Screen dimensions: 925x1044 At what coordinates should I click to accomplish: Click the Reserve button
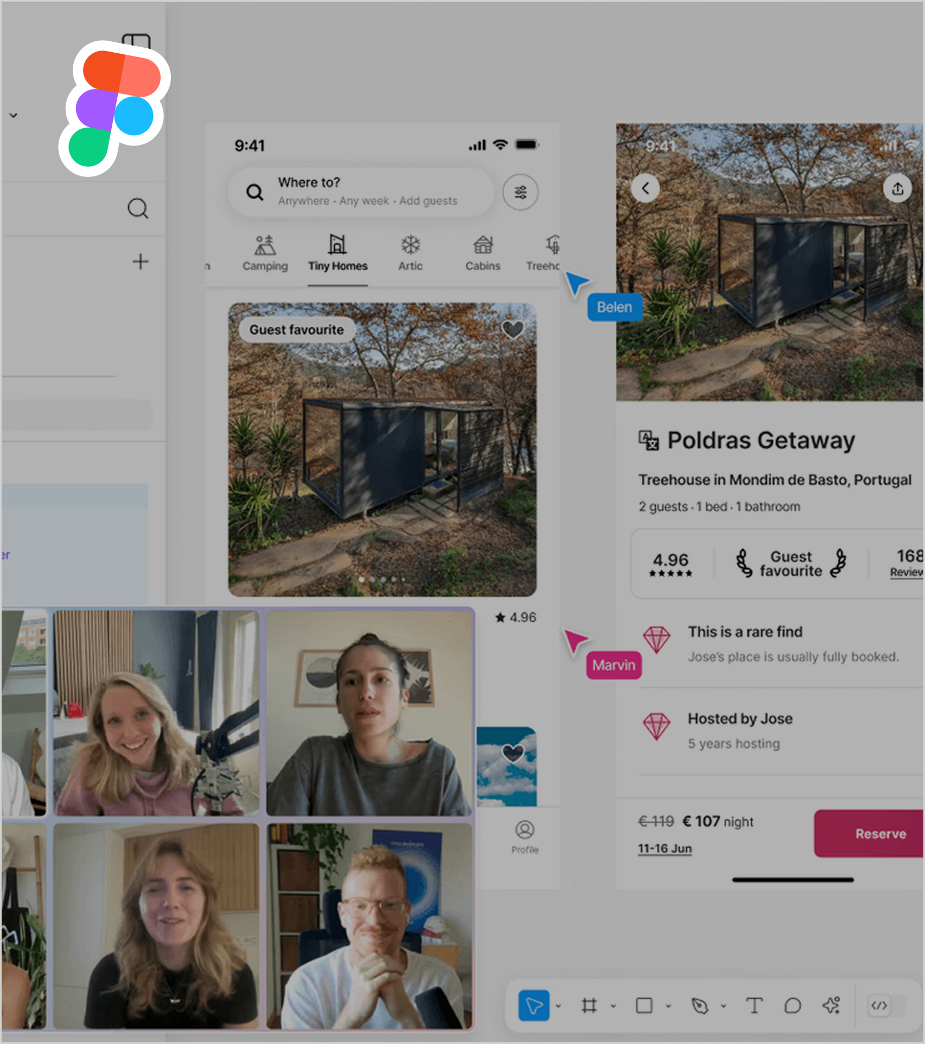(x=869, y=834)
